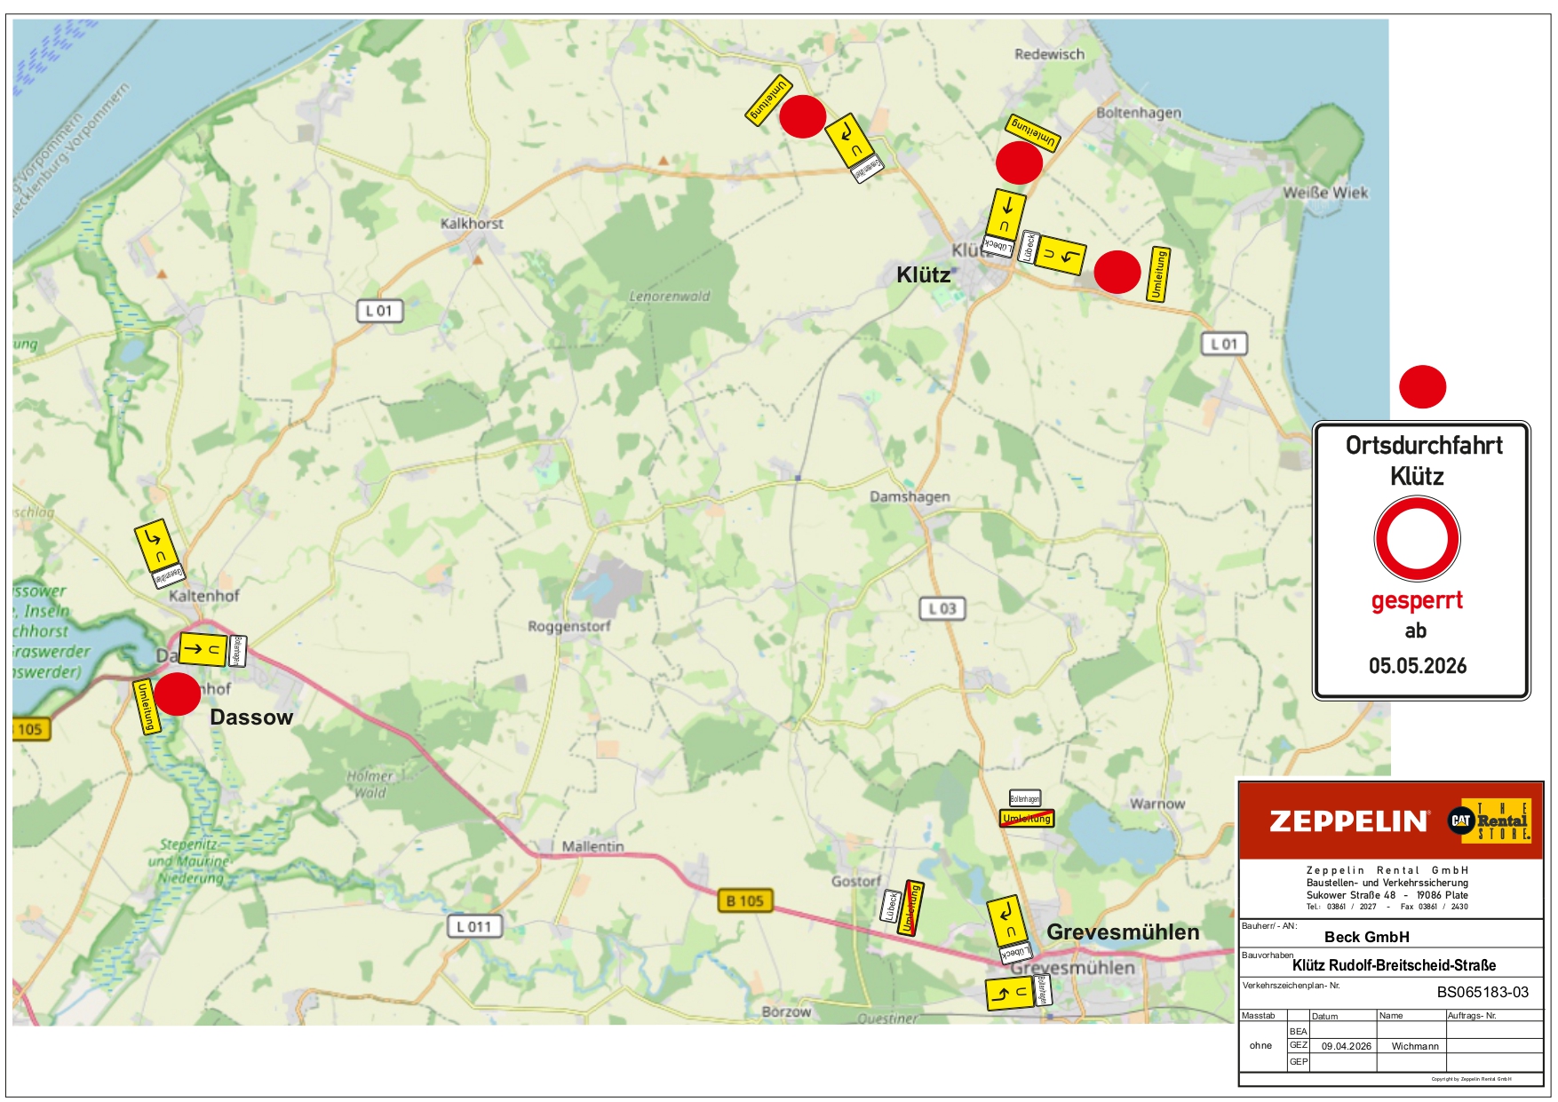Select the bold Grevesmühlen town label
Screen dimensions: 1558x1102
(1123, 932)
